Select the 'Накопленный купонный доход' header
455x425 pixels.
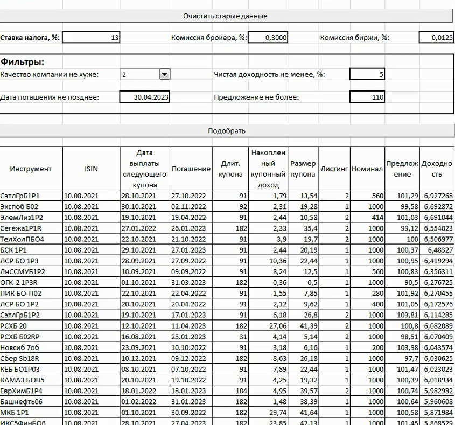268,169
